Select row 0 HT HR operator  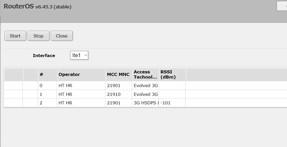tap(65, 86)
